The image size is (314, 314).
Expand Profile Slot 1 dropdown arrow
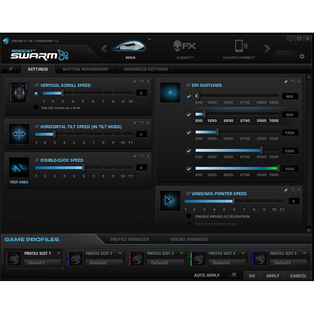(x=58, y=253)
